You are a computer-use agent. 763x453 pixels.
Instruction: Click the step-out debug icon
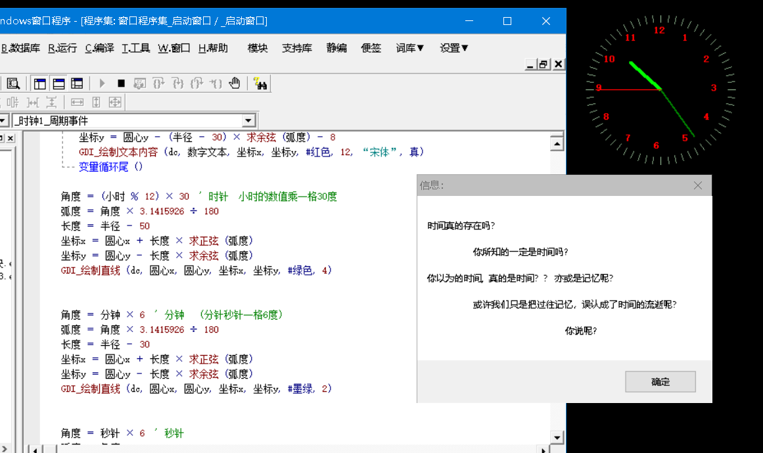click(197, 83)
